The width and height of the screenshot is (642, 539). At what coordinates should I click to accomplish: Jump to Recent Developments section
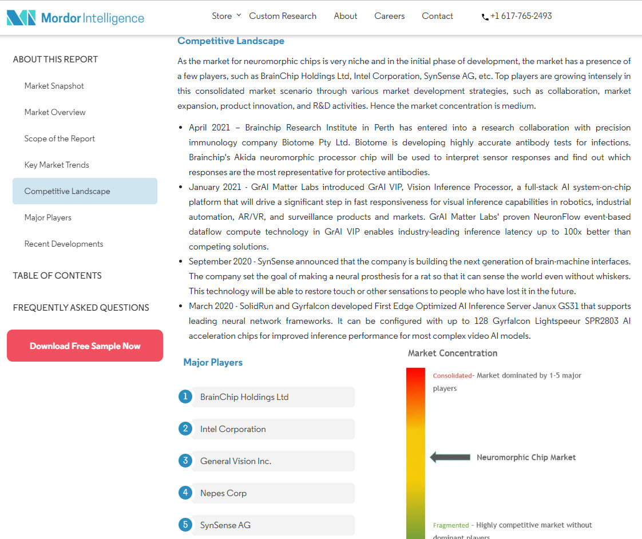coord(64,244)
